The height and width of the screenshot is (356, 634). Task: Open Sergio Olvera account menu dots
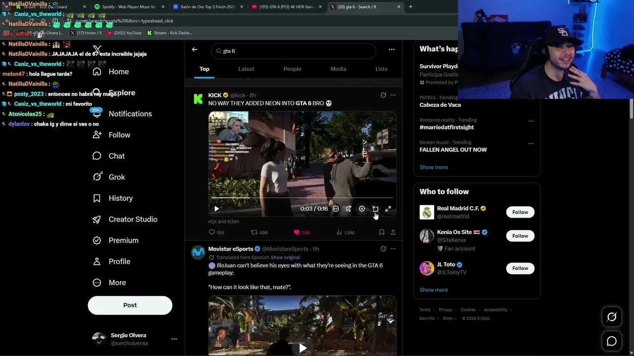[174, 339]
